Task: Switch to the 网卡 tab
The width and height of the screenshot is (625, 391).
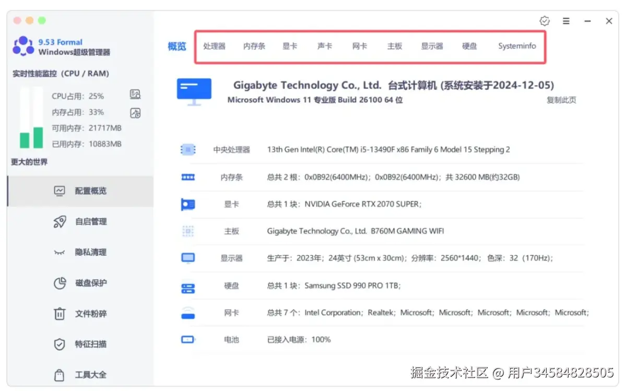Action: [360, 46]
